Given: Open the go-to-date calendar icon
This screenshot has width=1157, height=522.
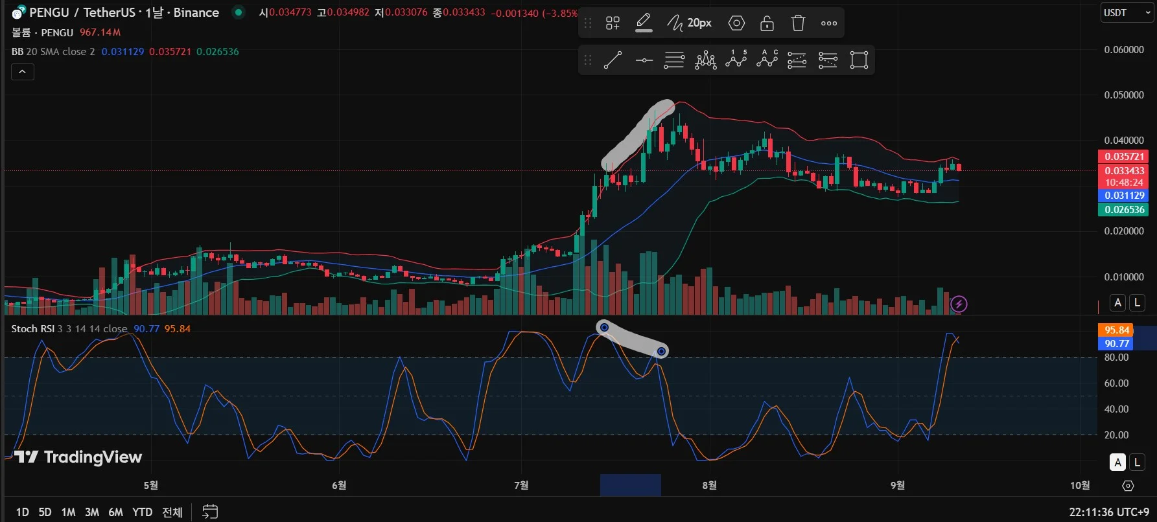Looking at the screenshot, I should coord(210,512).
